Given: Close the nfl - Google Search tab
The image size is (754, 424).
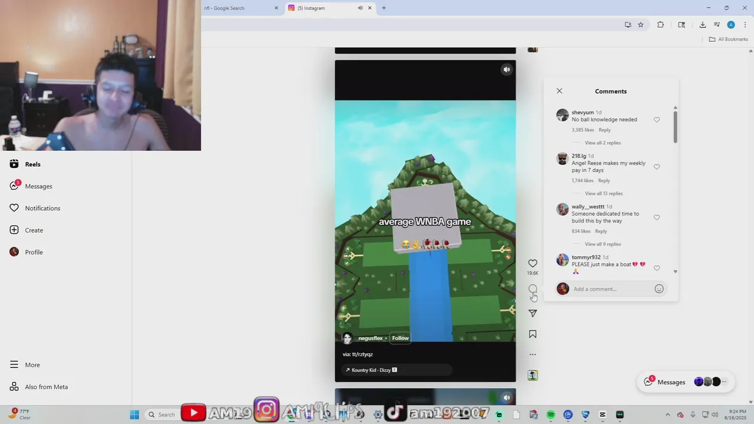Looking at the screenshot, I should (x=276, y=8).
